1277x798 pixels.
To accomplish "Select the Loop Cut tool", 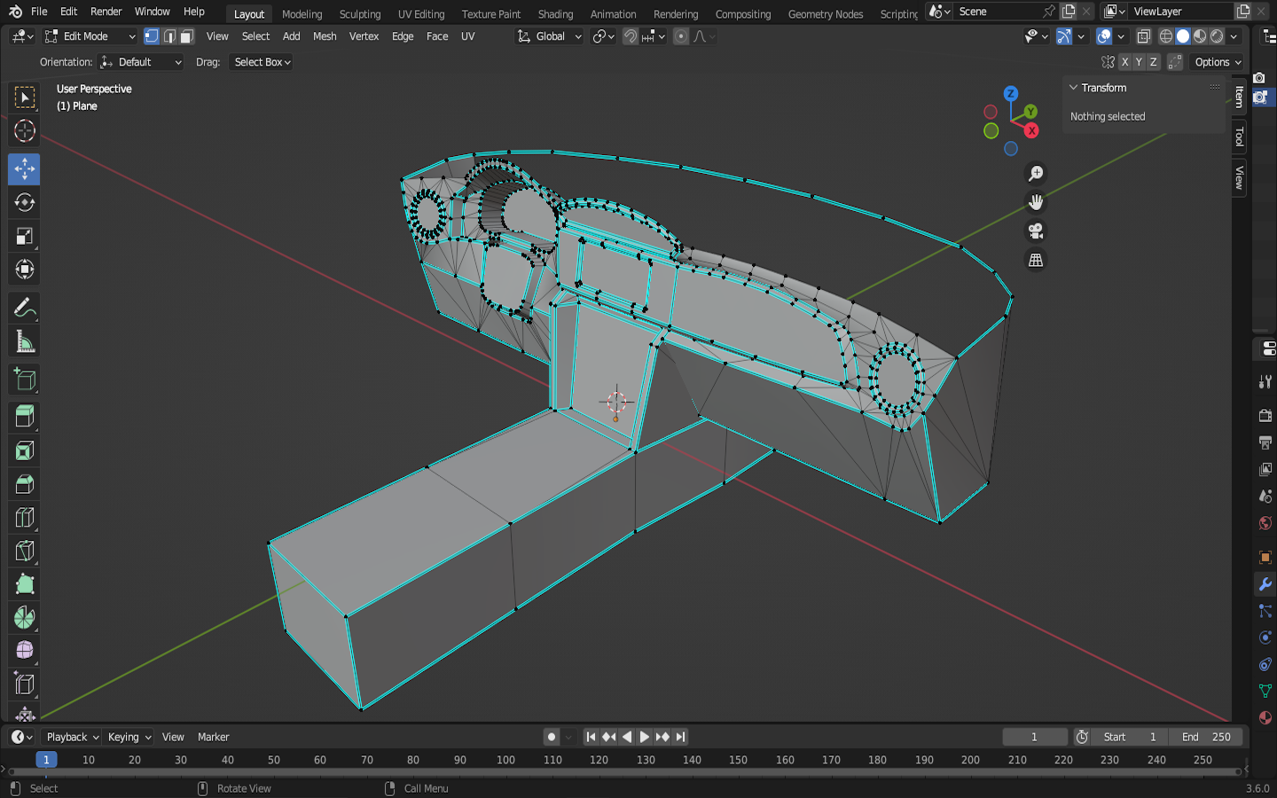I will (x=24, y=518).
